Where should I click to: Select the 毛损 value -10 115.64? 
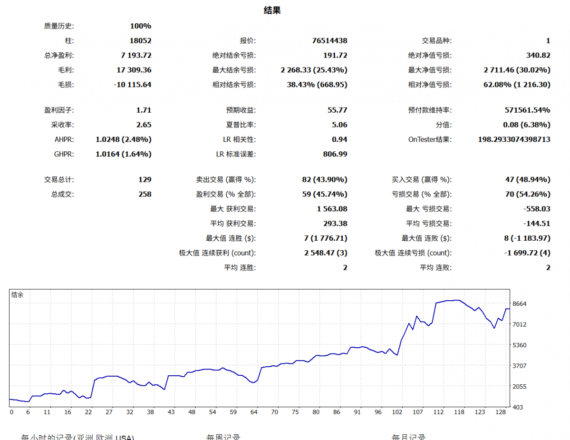pos(132,84)
